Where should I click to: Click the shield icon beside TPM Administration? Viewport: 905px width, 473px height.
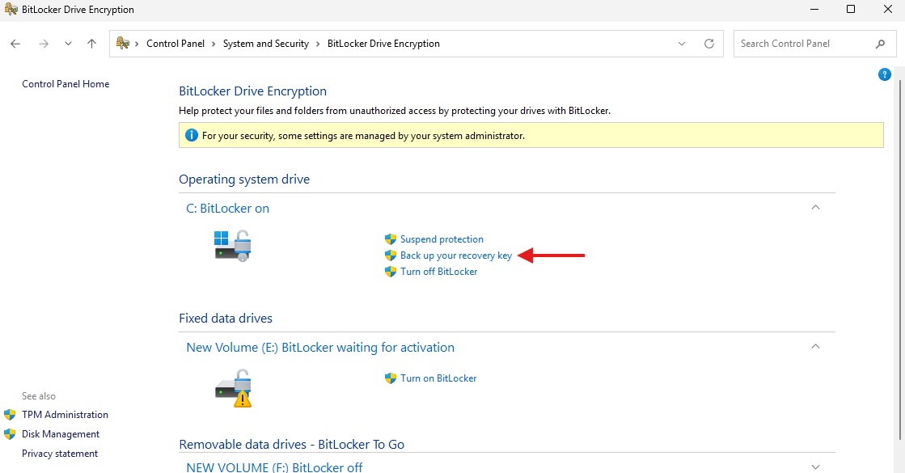point(11,414)
